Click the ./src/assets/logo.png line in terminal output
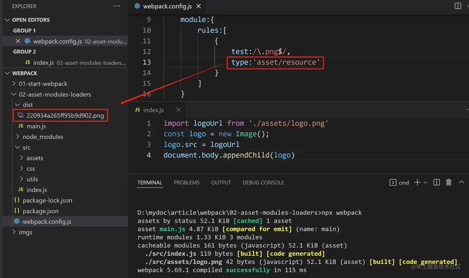The width and height of the screenshot is (469, 278). pos(301,262)
